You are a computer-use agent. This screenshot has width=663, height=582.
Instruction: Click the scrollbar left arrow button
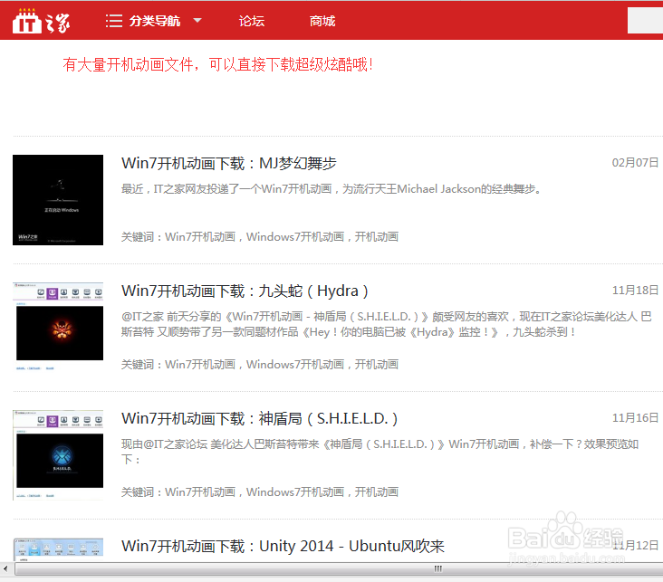pyautogui.click(x=5, y=569)
